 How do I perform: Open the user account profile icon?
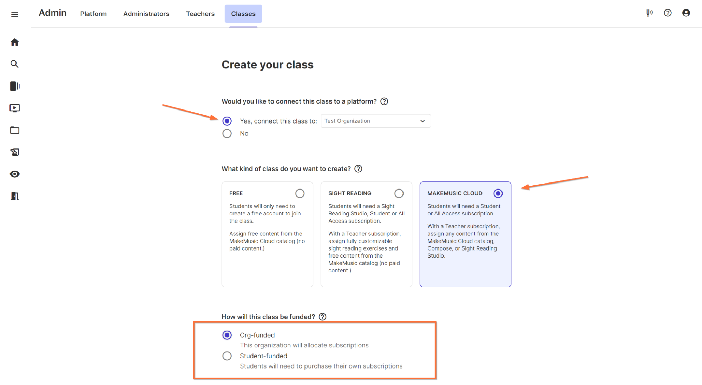(x=686, y=13)
